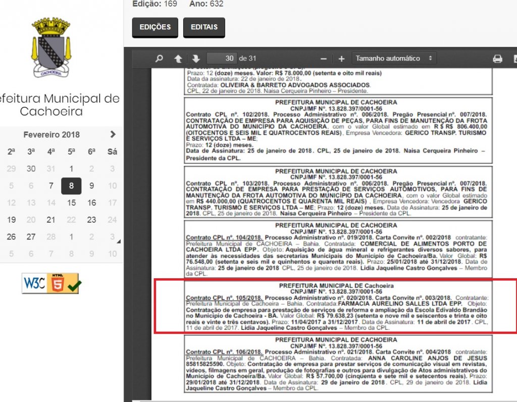Zoom in with plus button
The height and width of the screenshot is (402, 517).
coord(341,59)
